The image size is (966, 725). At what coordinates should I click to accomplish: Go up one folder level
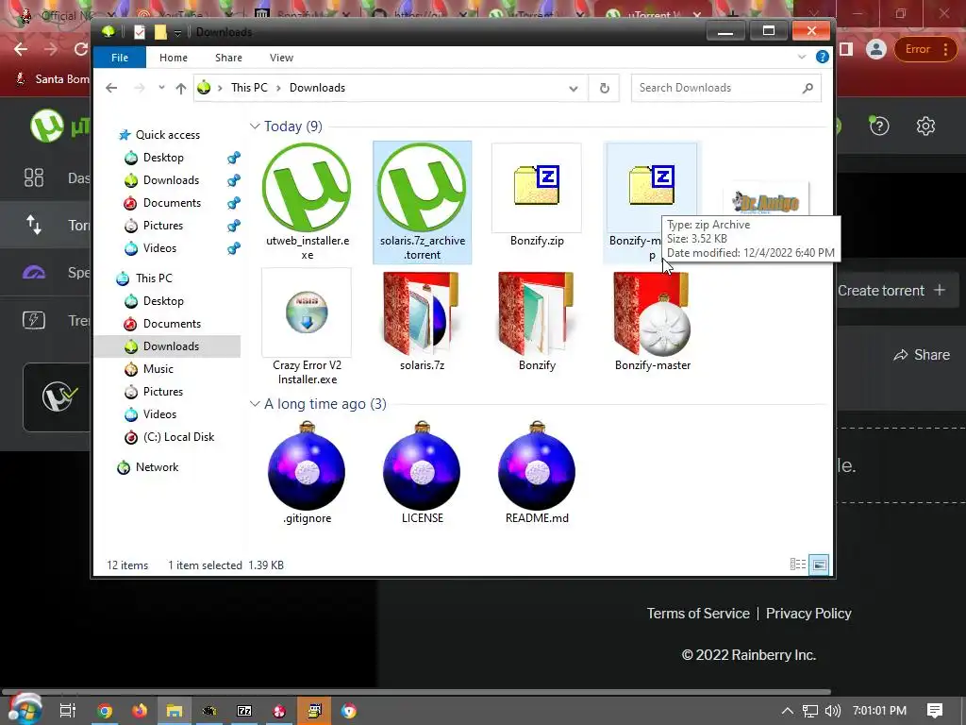[x=180, y=88]
